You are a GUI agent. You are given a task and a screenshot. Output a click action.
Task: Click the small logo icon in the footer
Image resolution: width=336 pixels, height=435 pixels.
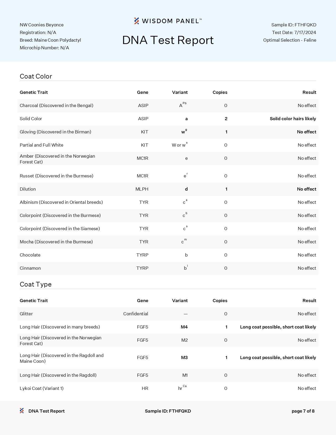[22, 411]
